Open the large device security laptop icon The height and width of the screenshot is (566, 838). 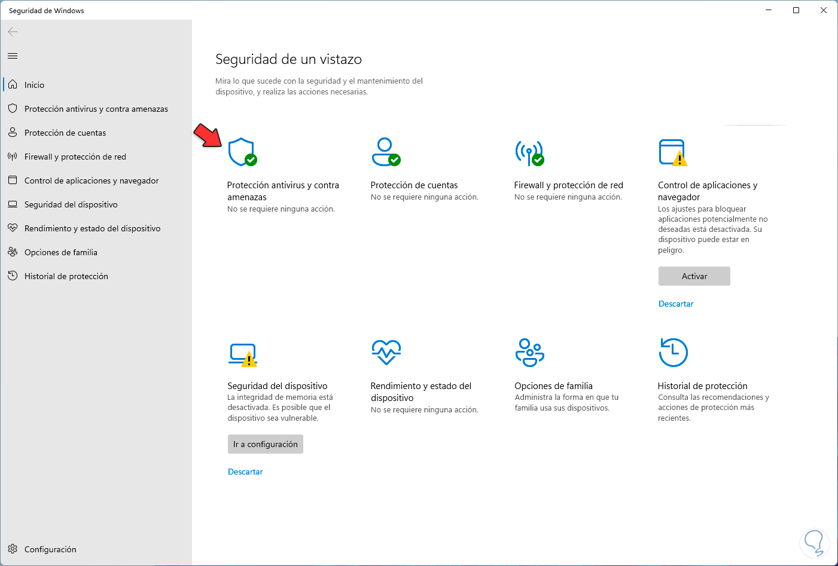click(x=243, y=354)
